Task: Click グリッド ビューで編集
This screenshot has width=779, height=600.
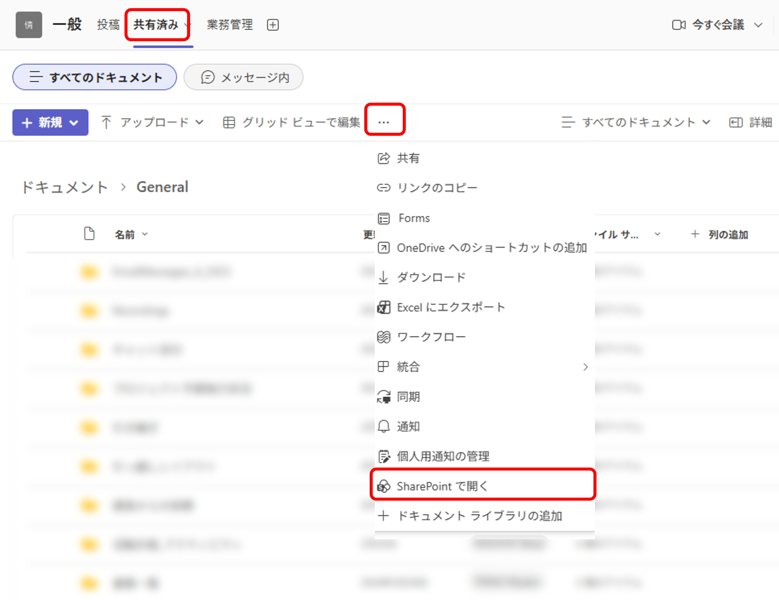Action: pyautogui.click(x=291, y=123)
